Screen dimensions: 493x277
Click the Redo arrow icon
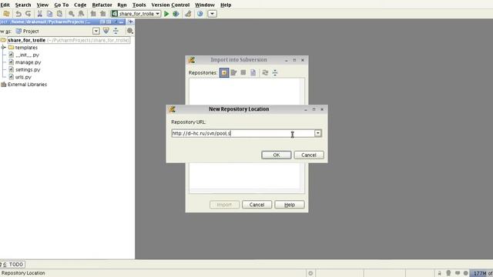[x=29, y=14]
